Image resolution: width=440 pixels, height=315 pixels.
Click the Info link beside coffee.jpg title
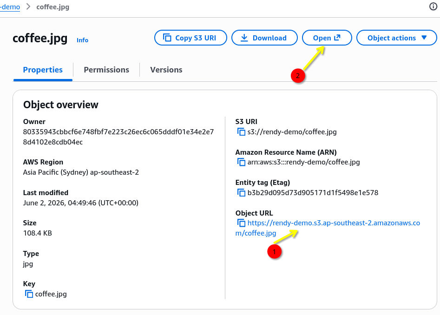(x=83, y=40)
